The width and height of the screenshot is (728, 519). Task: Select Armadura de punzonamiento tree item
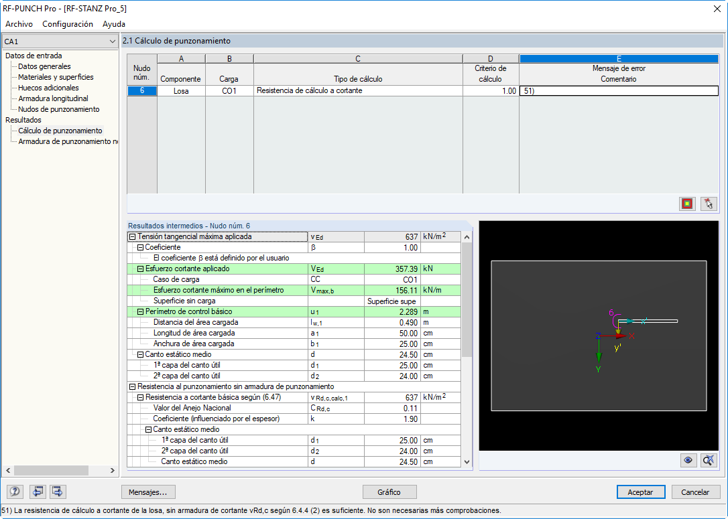tap(68, 141)
